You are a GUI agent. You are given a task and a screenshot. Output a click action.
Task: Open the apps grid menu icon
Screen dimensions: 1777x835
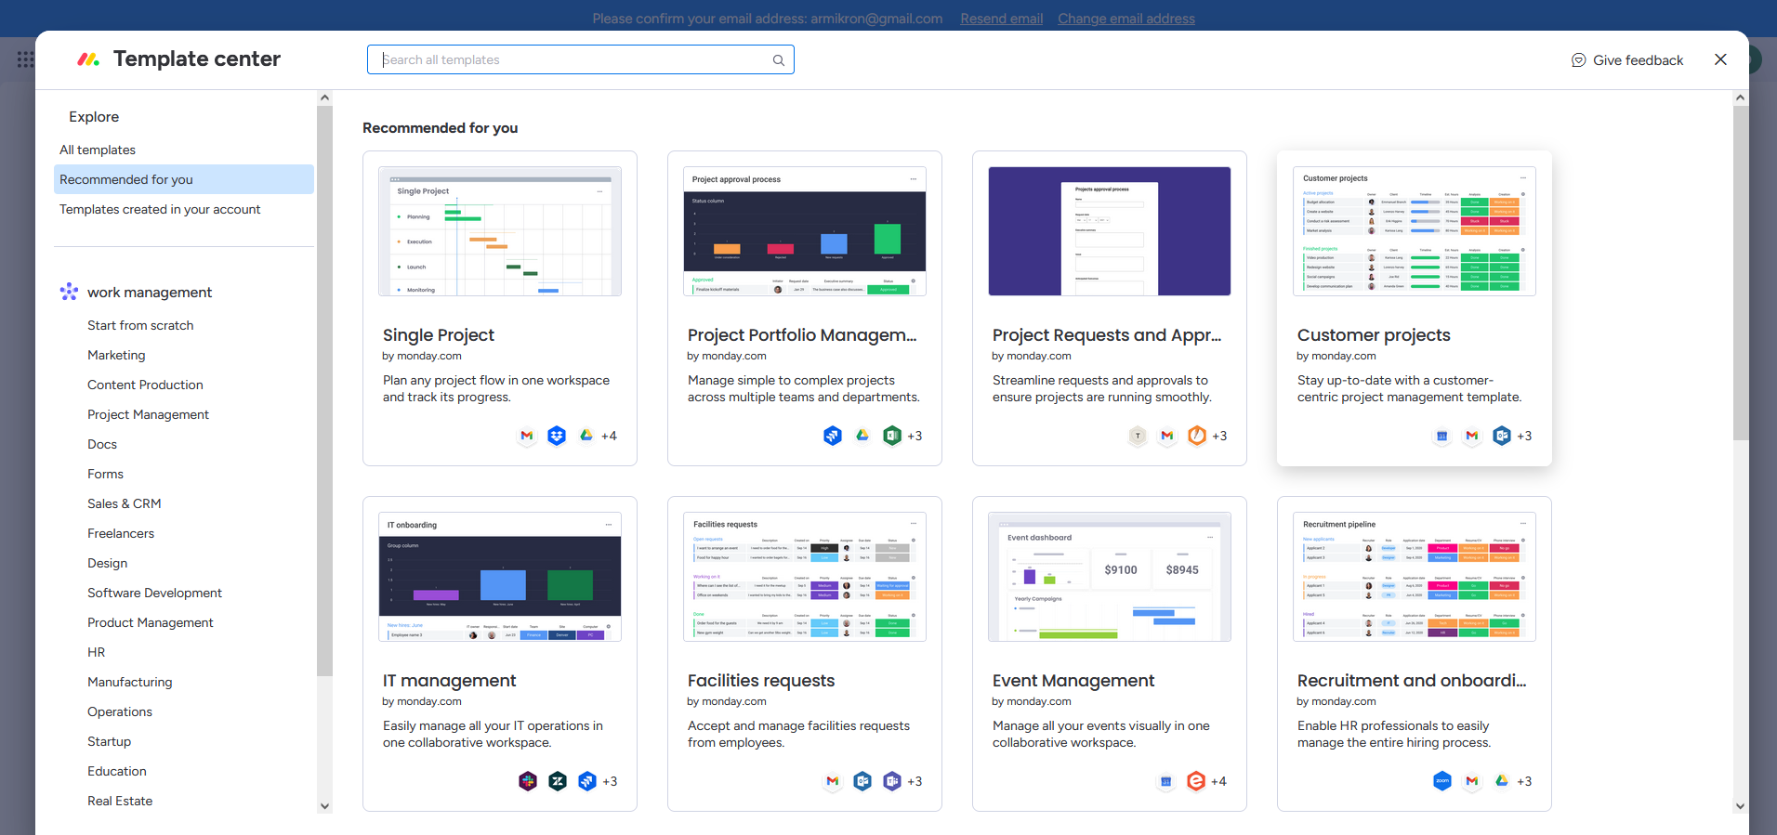point(25,59)
